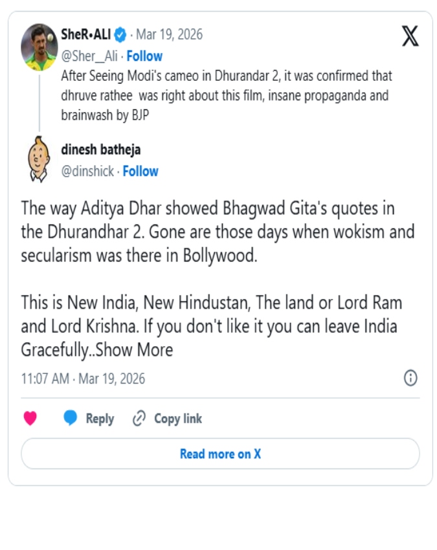Open dinesh batheja's Tintin avatar
The image size is (437, 550).
[x=39, y=159]
